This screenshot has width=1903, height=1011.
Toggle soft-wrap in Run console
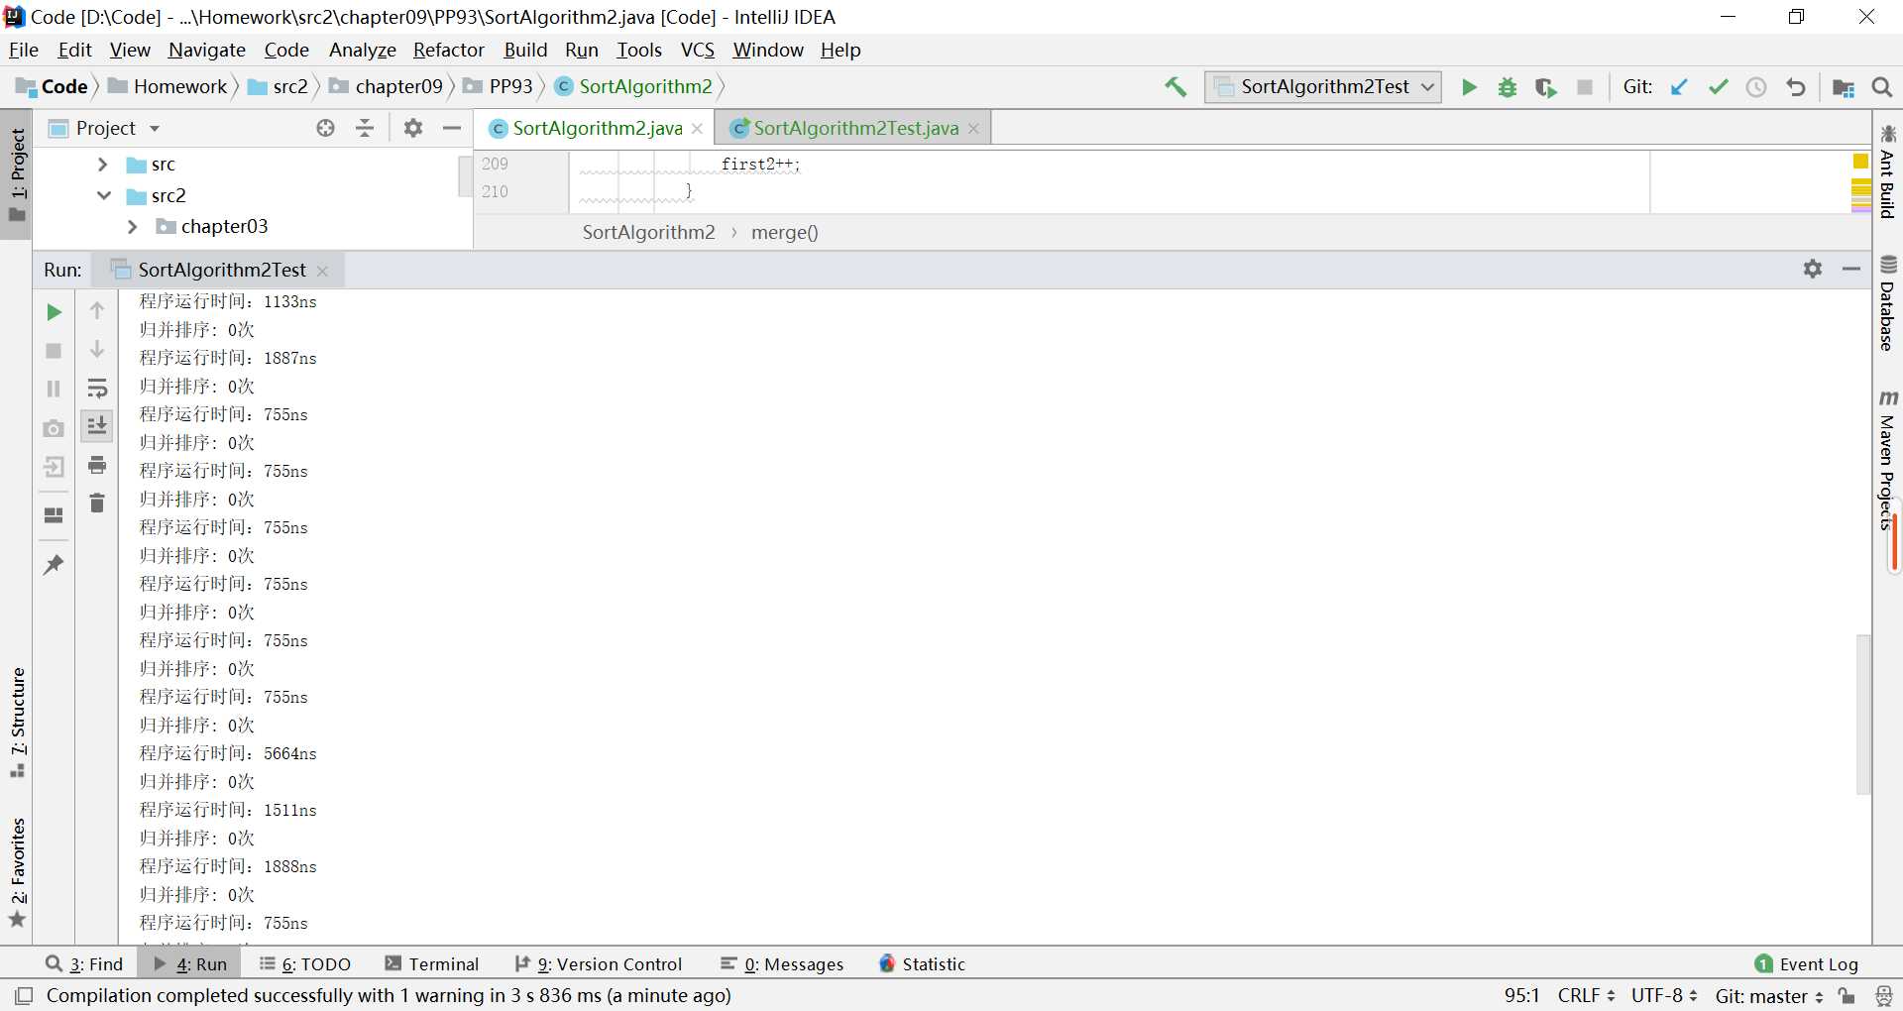97,389
